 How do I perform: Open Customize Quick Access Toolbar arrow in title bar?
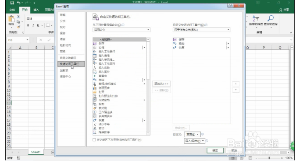(x=34, y=3)
